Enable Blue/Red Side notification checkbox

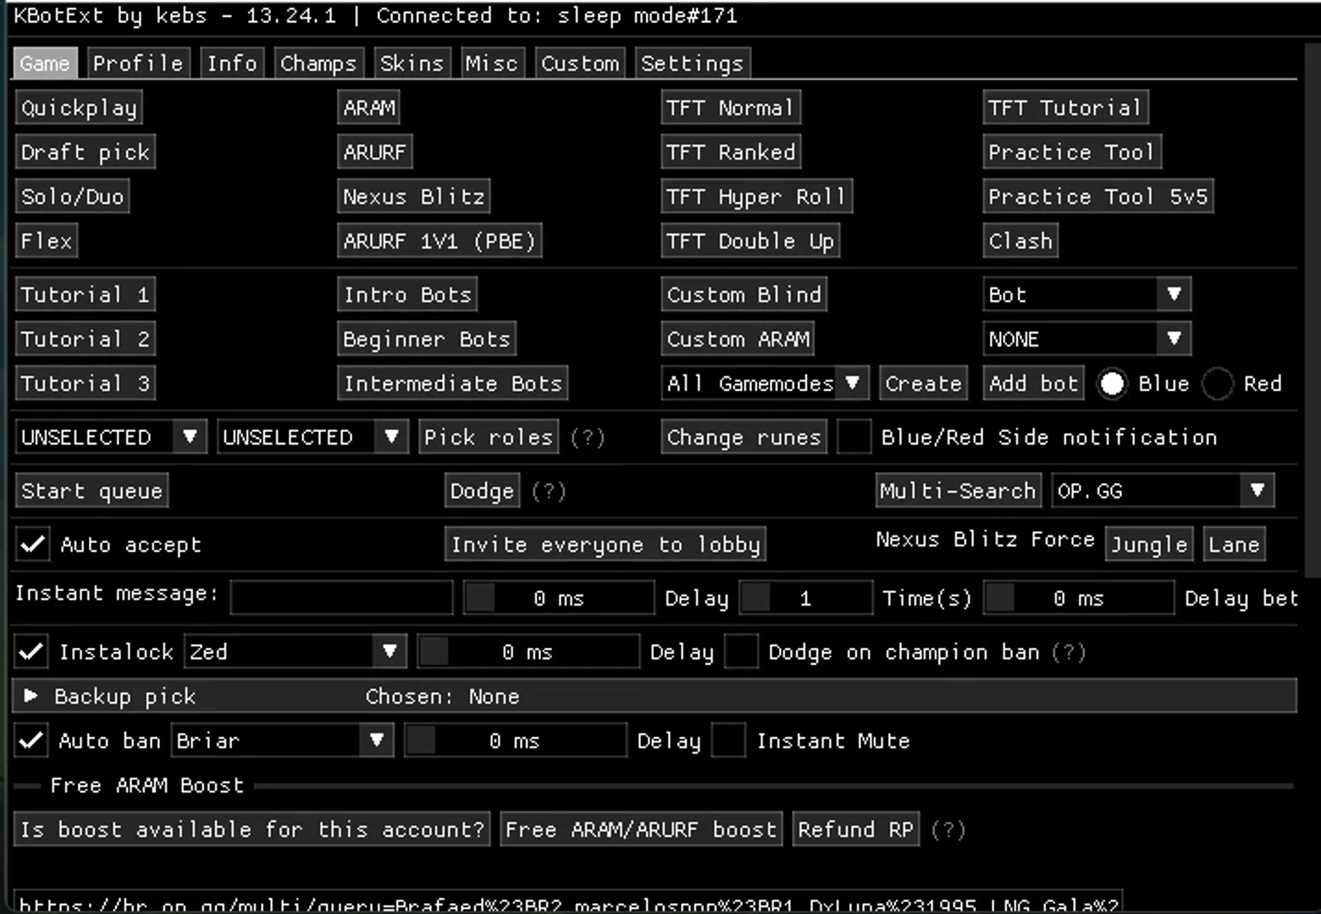click(x=854, y=437)
